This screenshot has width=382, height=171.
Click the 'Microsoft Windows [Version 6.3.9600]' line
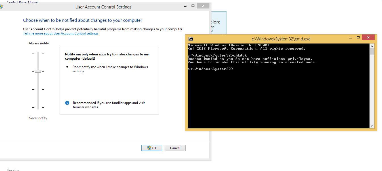229,45
